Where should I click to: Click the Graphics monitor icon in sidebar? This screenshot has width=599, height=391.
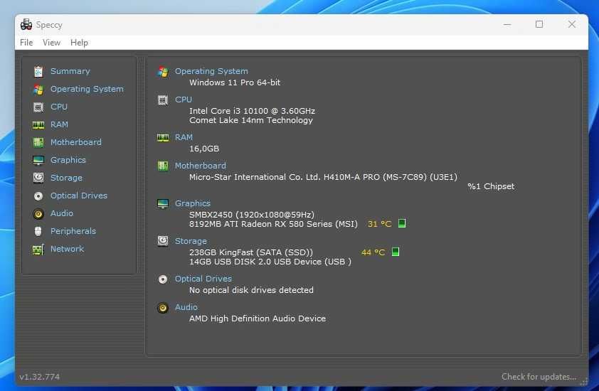pyautogui.click(x=38, y=161)
